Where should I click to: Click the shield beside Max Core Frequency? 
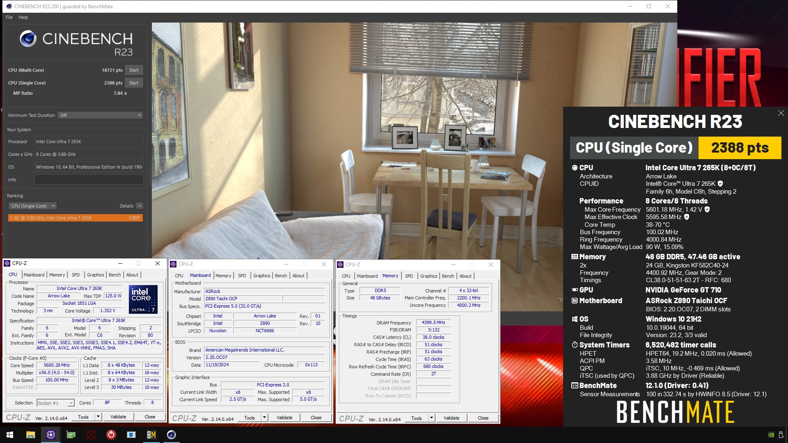point(707,210)
